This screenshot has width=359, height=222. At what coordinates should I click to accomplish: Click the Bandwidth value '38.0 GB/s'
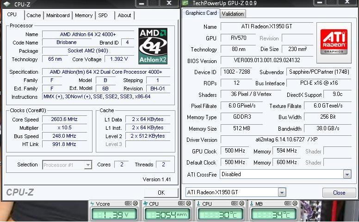click(328, 128)
